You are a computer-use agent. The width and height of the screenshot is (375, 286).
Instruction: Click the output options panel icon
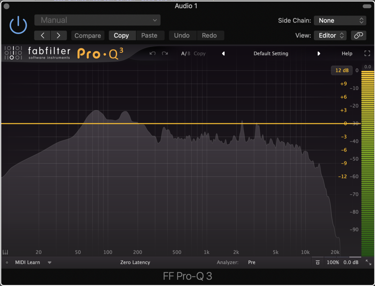[x=318, y=262]
